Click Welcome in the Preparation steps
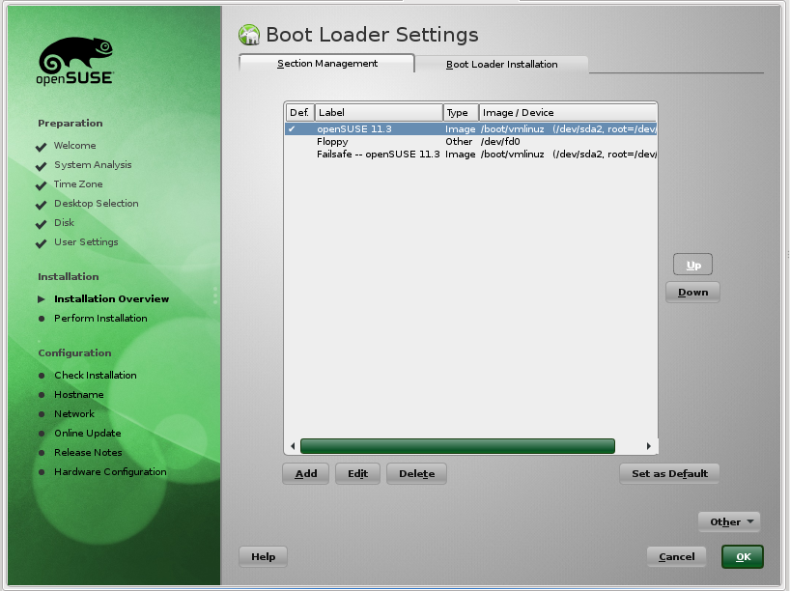790x591 pixels. pos(75,146)
